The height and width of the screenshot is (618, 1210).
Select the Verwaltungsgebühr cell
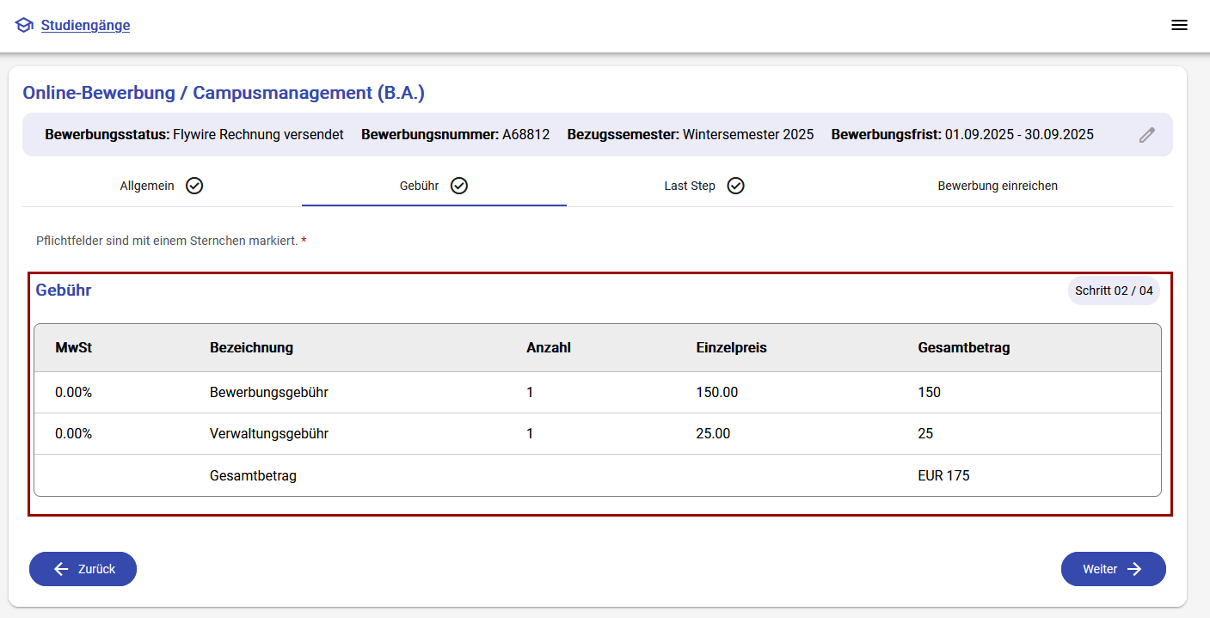[269, 434]
